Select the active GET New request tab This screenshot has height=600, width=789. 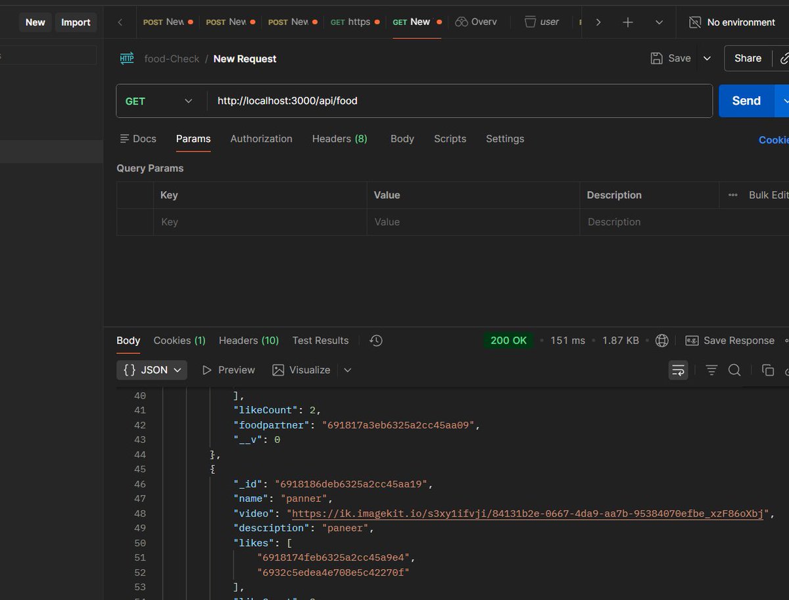417,22
